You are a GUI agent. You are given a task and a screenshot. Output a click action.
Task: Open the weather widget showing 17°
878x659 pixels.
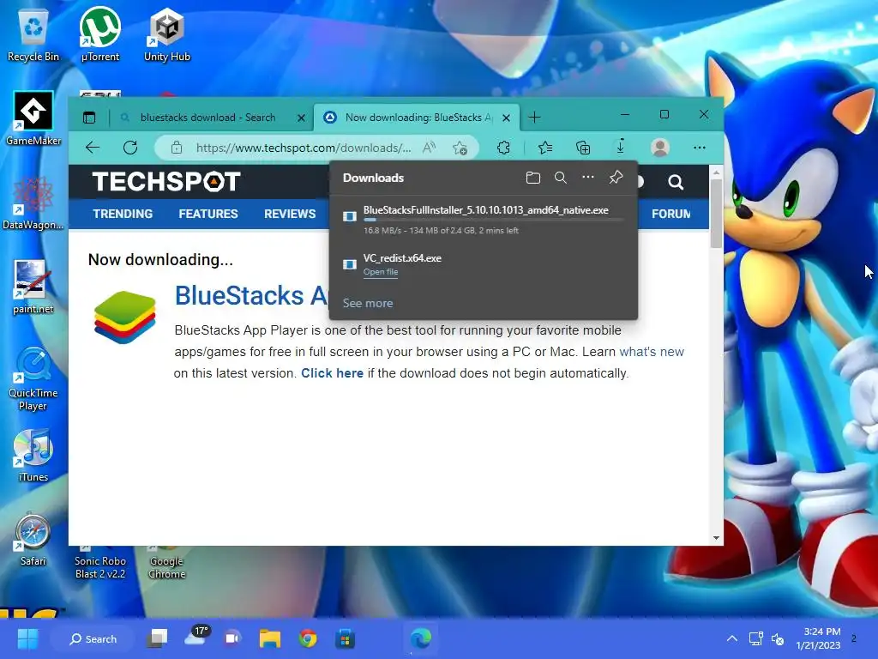tap(197, 636)
